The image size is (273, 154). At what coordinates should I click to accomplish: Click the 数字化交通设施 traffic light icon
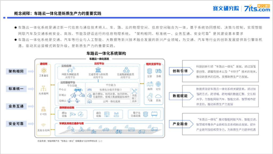click(x=146, y=114)
